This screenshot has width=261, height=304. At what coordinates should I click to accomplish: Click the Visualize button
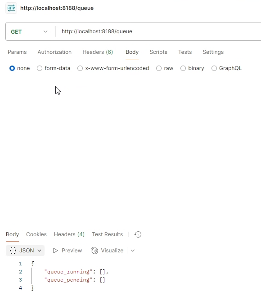[x=107, y=251]
